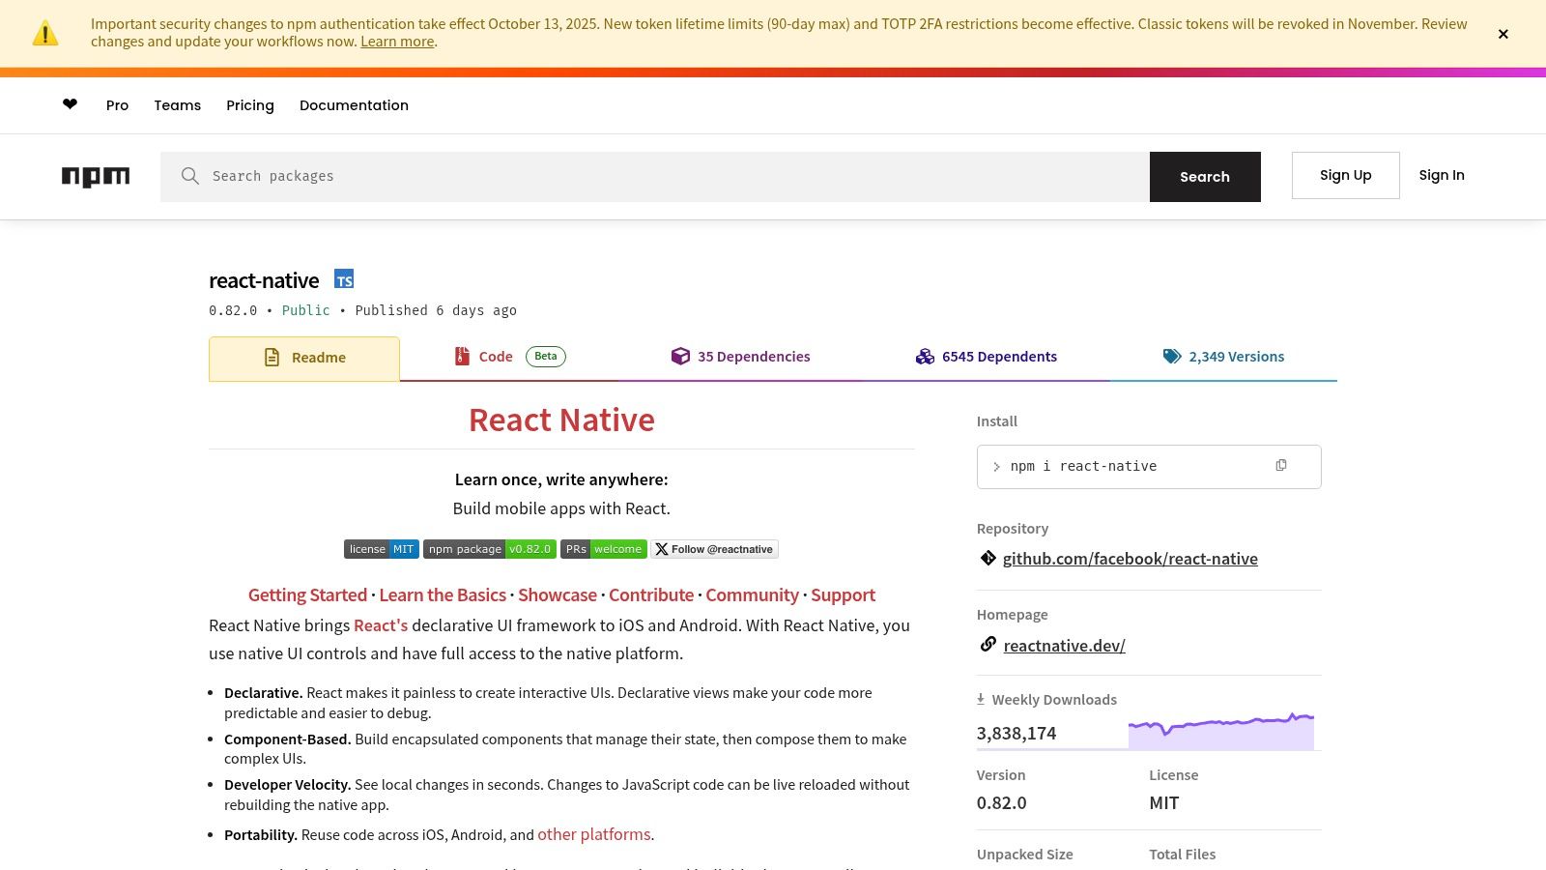Screen dimensions: 1546x870
Task: Show the 2,349 Versions tab
Action: point(1223,357)
